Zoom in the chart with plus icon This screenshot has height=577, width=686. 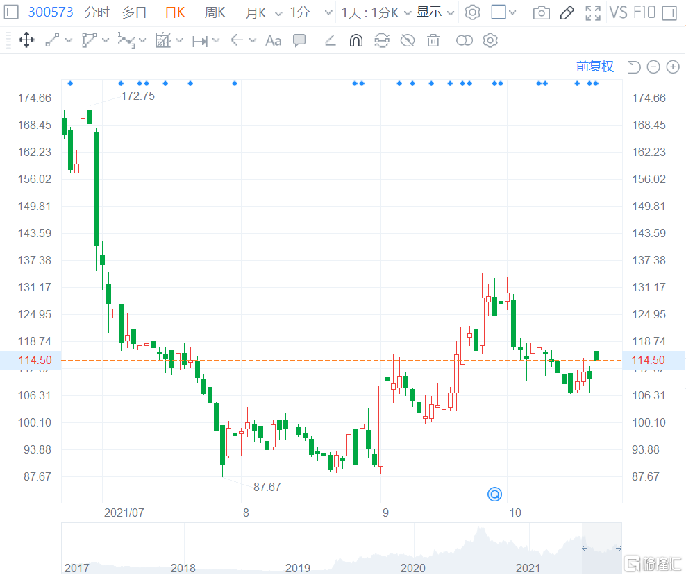[x=673, y=67]
